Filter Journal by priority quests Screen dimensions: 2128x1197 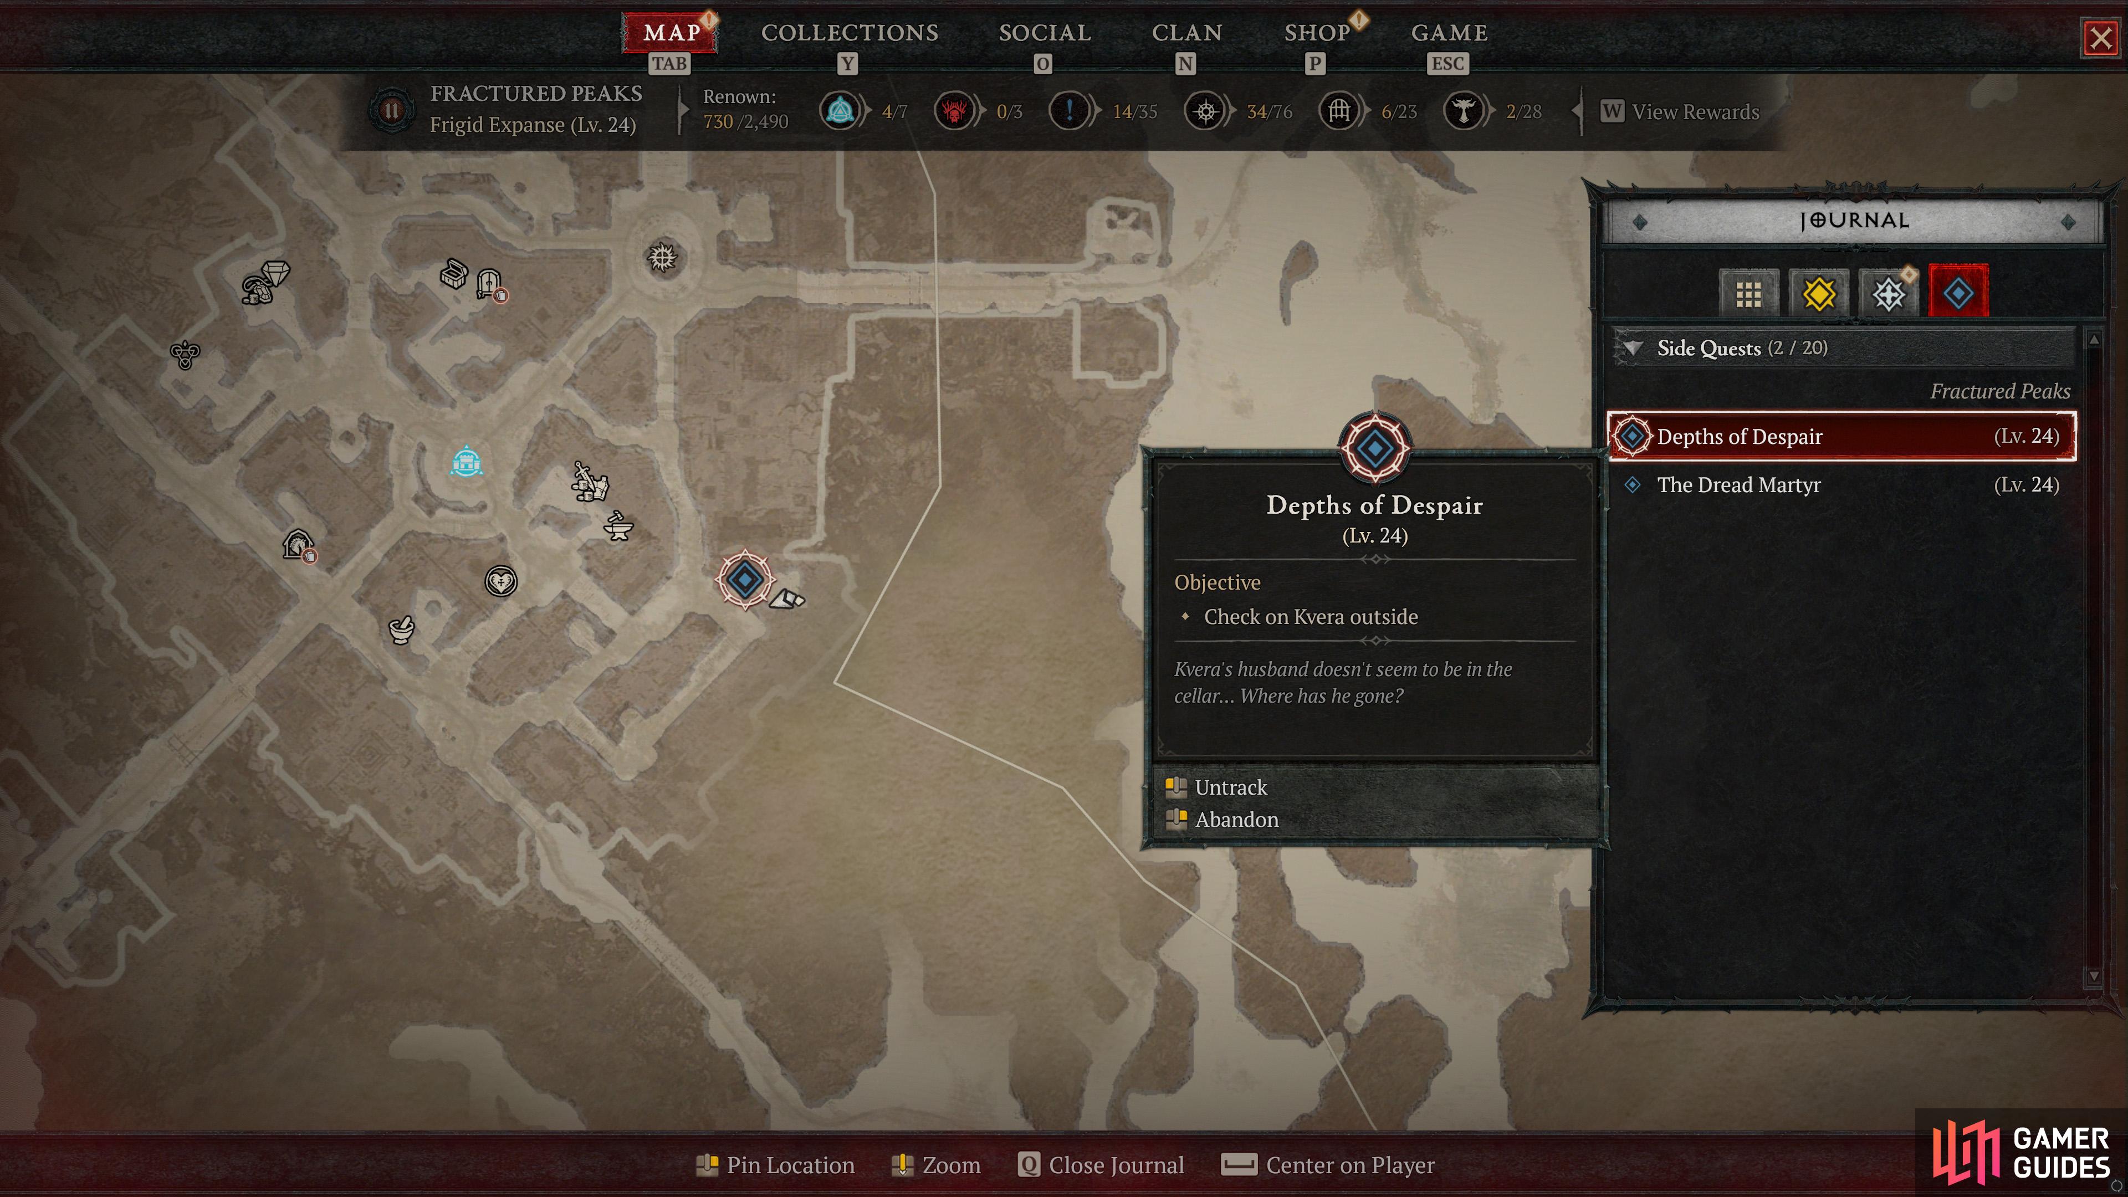1889,293
